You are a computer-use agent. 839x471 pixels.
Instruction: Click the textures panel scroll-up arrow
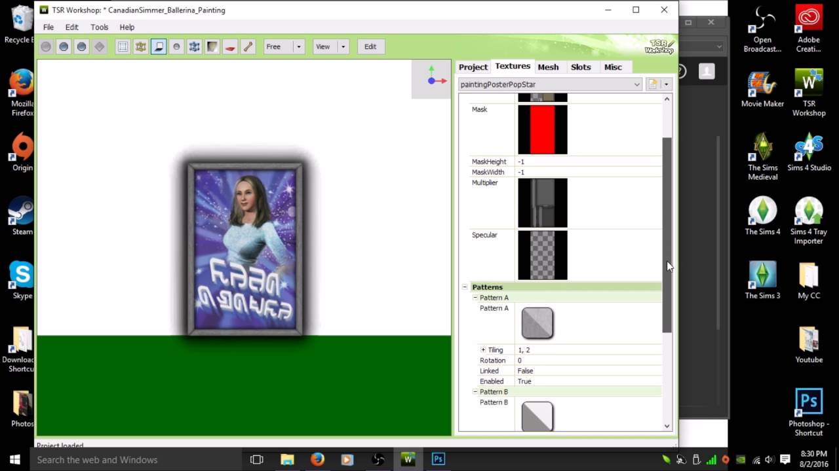point(667,99)
